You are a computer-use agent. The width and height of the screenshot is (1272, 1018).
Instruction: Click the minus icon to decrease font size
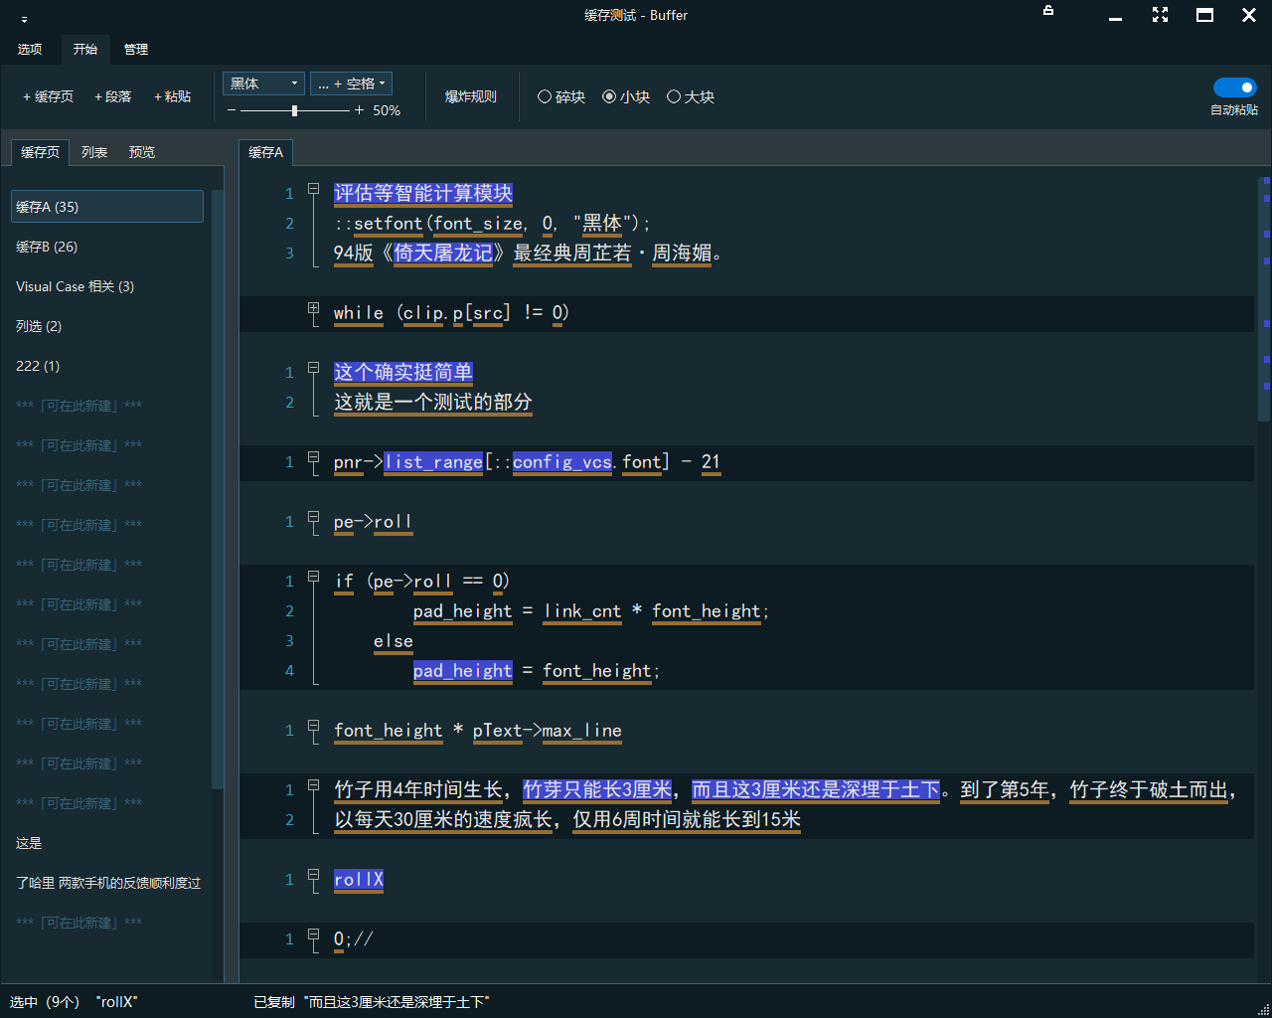tap(232, 110)
